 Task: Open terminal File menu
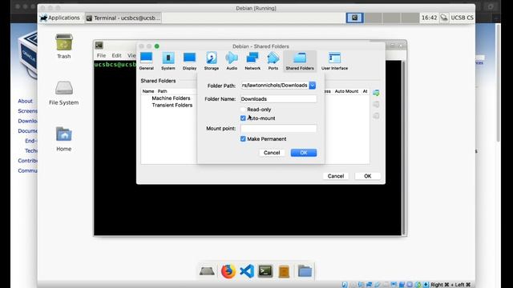point(101,55)
